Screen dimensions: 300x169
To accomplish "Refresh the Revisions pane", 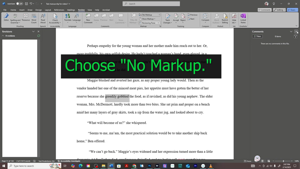I will pyautogui.click(x=39, y=36).
